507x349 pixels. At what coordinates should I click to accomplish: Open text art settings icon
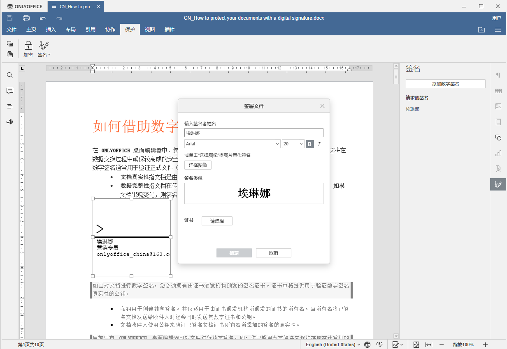coord(498,169)
